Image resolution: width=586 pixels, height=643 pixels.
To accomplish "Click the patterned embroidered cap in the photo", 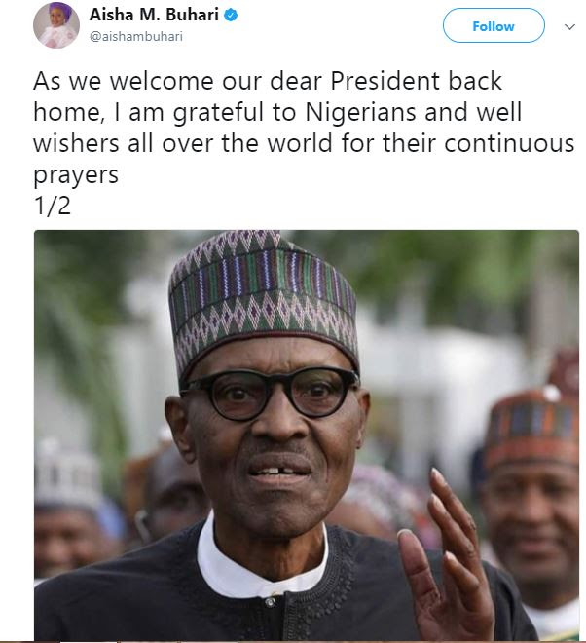I will [x=265, y=303].
